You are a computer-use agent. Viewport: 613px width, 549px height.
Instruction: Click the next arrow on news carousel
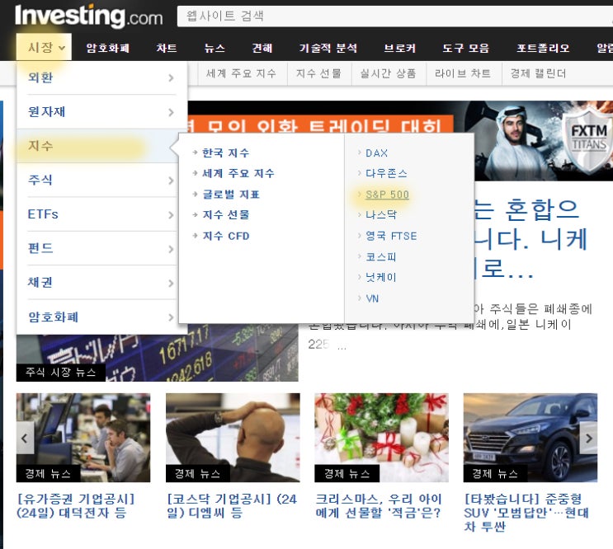[x=589, y=438]
